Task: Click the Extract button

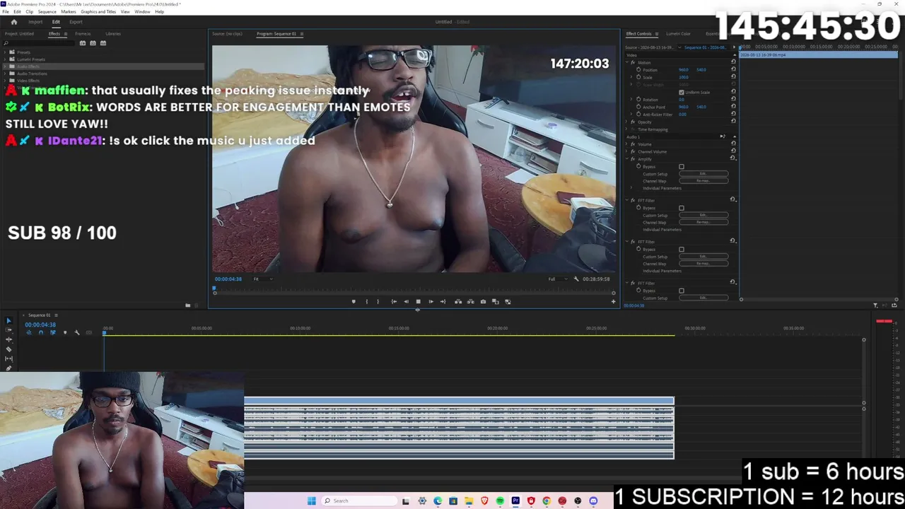Action: (x=470, y=302)
